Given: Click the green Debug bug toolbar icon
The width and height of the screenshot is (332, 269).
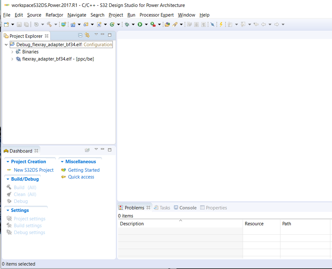Looking at the screenshot, I should point(127,24).
